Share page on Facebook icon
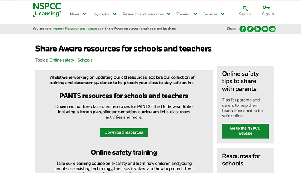The width and height of the screenshot is (301, 173). tap(243, 29)
